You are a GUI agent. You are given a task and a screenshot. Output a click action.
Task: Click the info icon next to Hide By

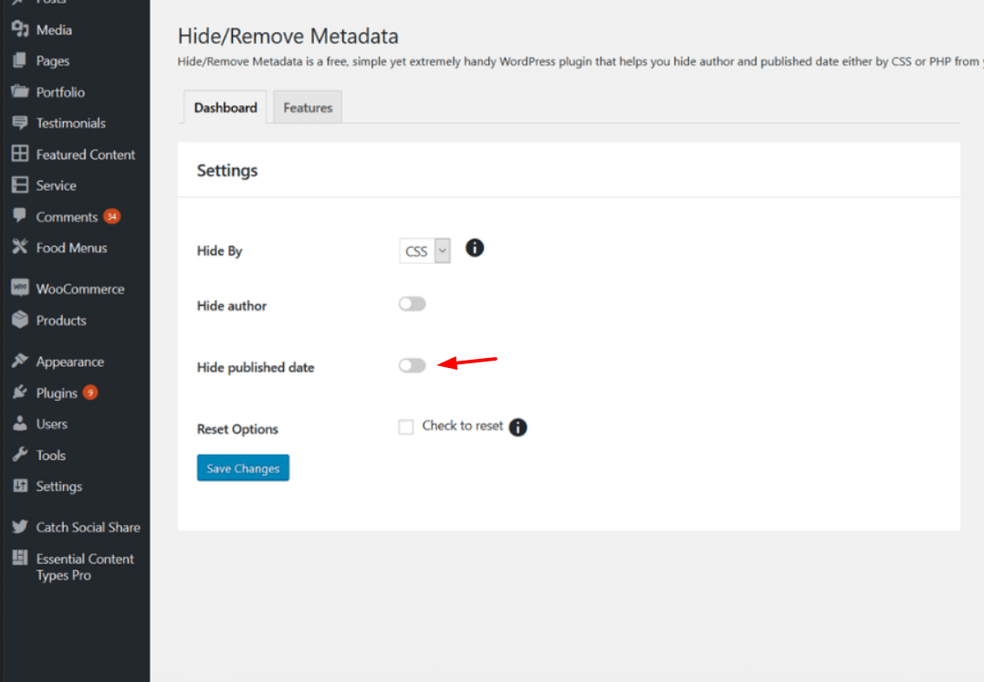click(x=475, y=247)
